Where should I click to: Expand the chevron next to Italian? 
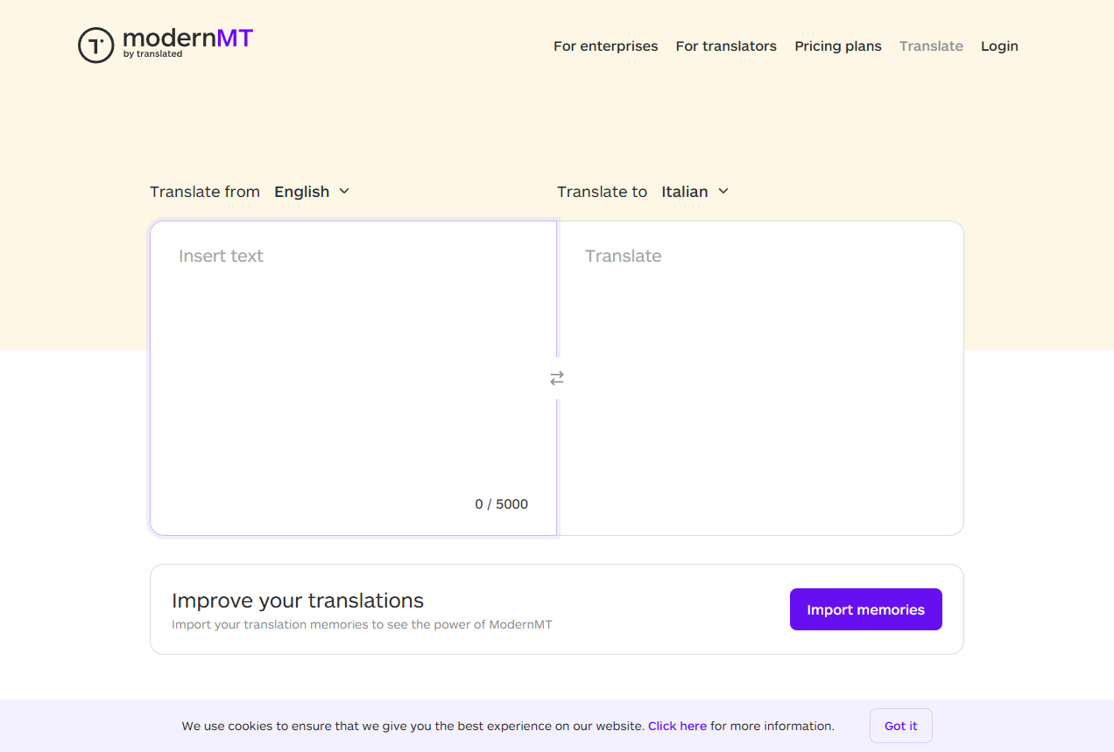[x=723, y=191]
